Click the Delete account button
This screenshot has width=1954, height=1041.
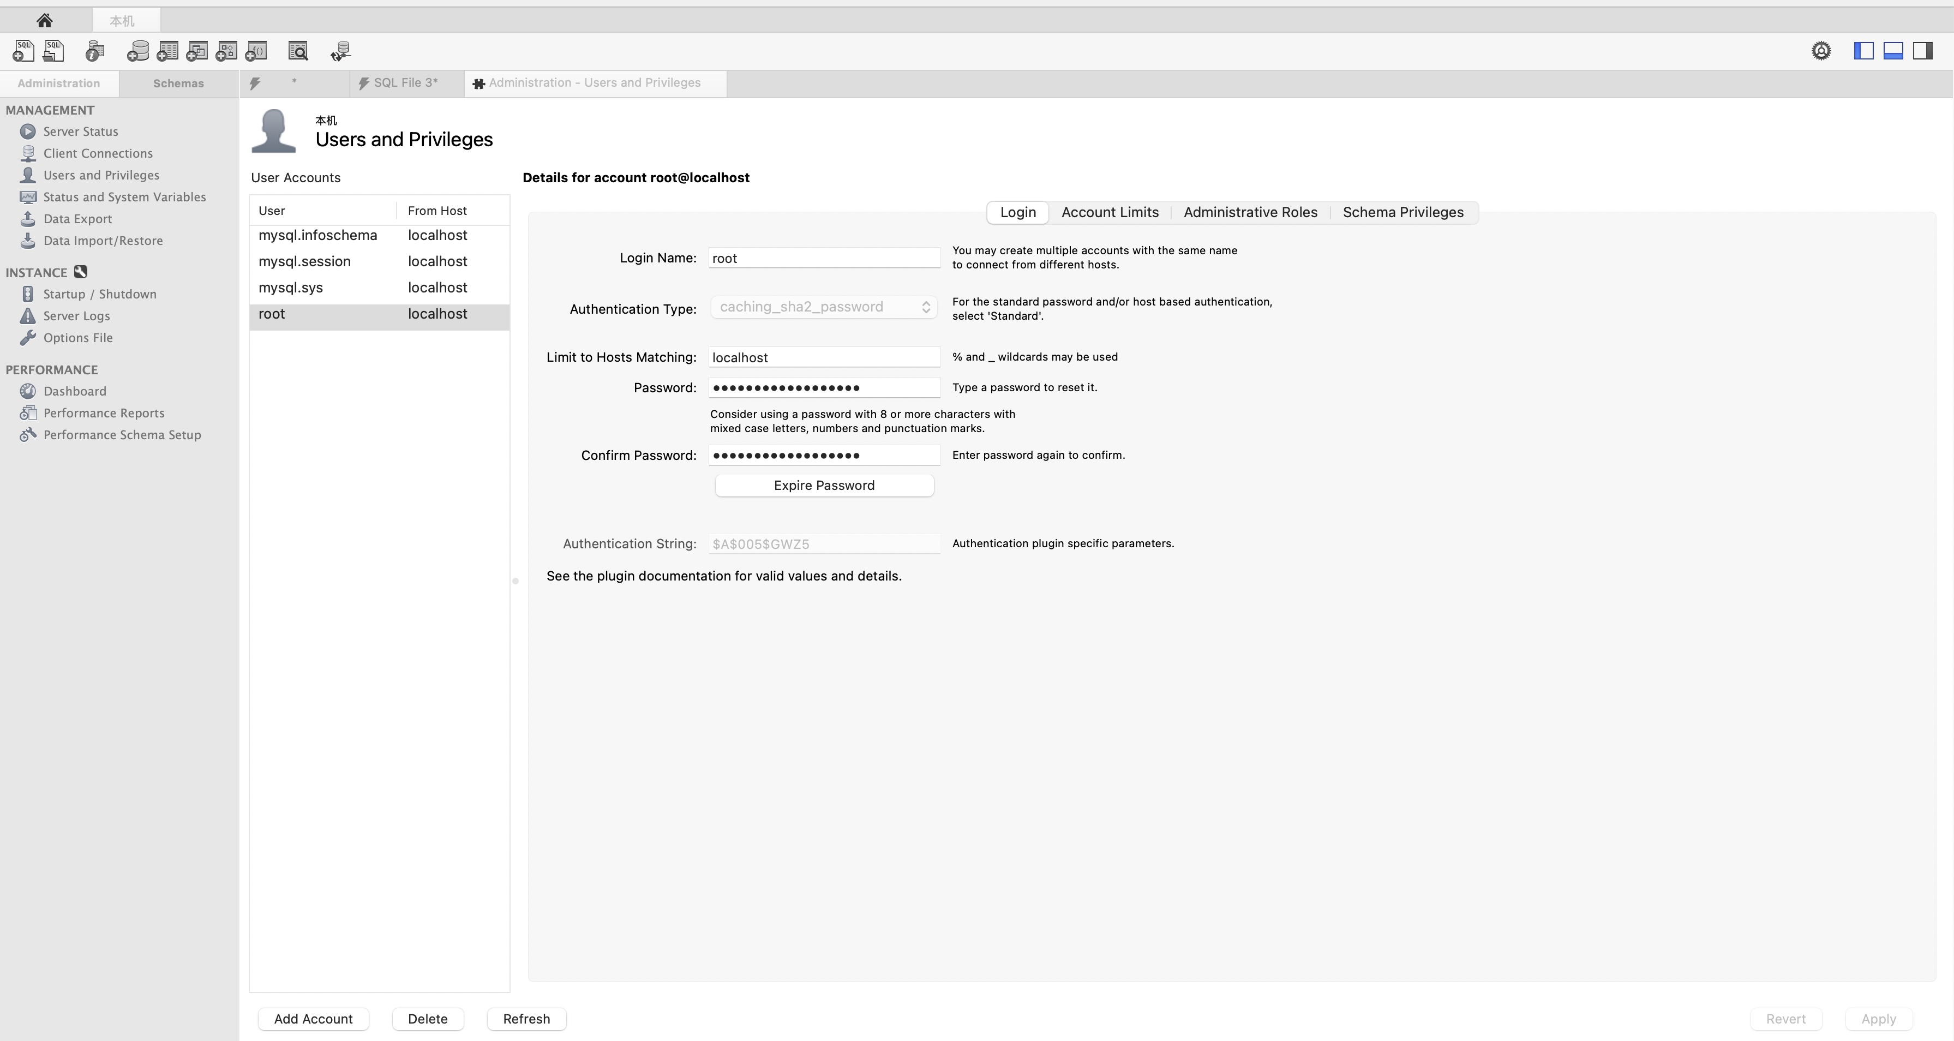[x=427, y=1018]
